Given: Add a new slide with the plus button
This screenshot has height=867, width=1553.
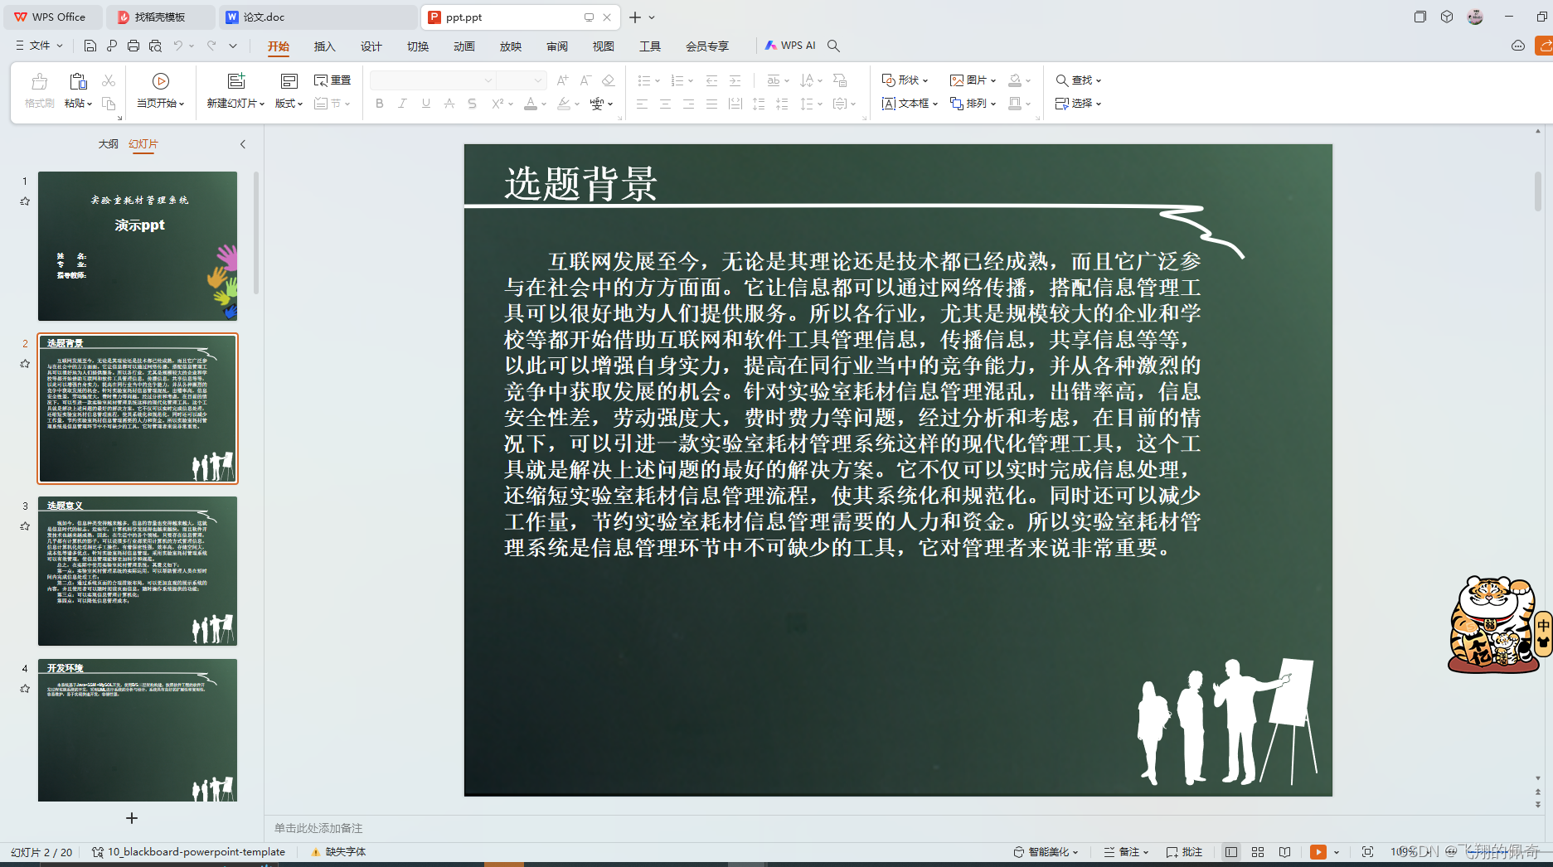Looking at the screenshot, I should (132, 818).
